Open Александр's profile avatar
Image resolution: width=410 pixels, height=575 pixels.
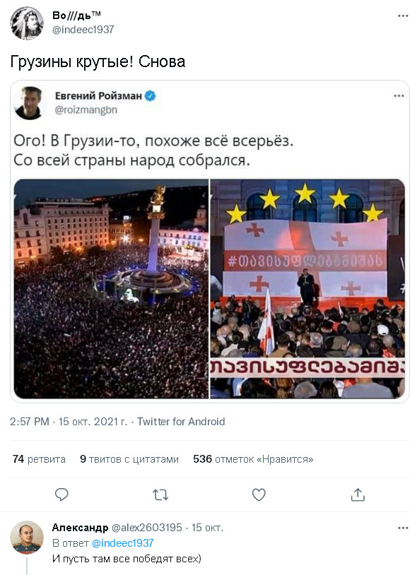(x=27, y=538)
